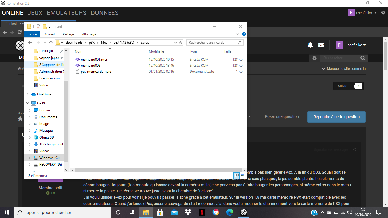Open Mail app from taskbar
This screenshot has height=218, width=388.
click(x=174, y=212)
